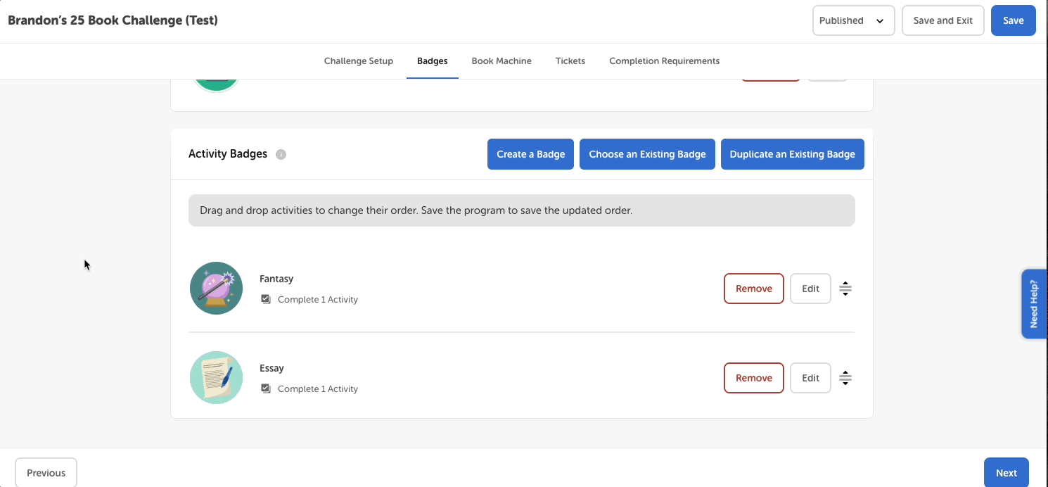Switch to the Book Machine tab
The image size is (1048, 487).
pos(501,61)
